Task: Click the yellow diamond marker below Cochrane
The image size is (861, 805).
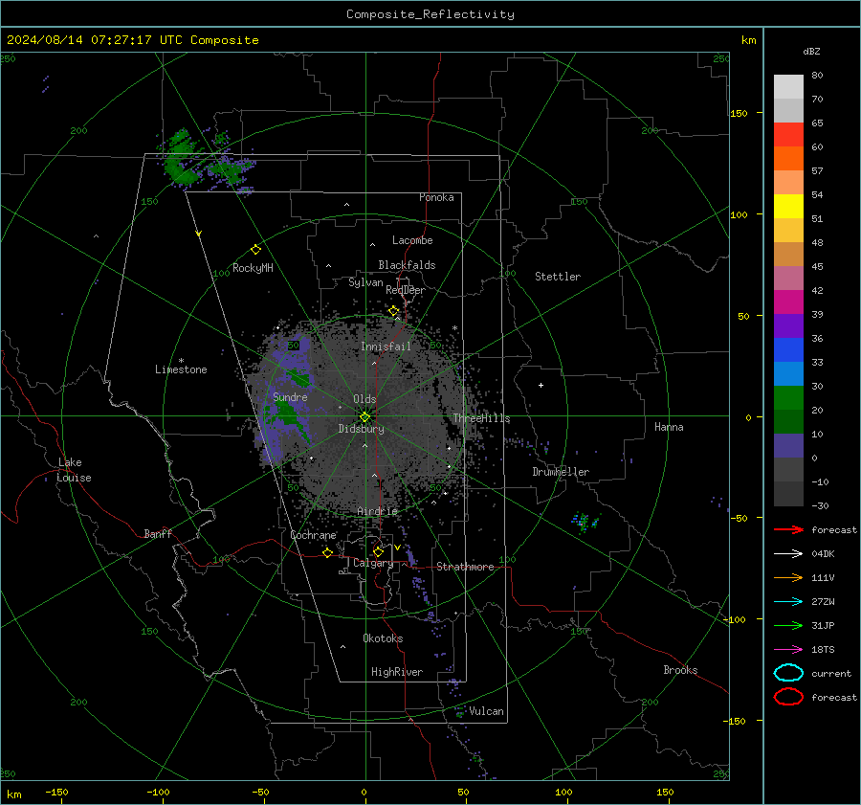Action: 327,553
